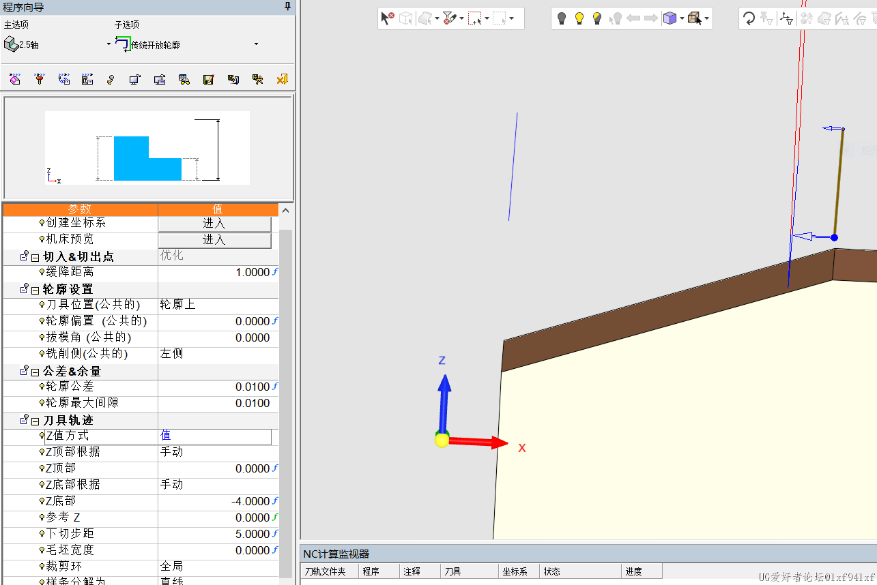Click 进入 button for 创建坐标系

pos(215,224)
